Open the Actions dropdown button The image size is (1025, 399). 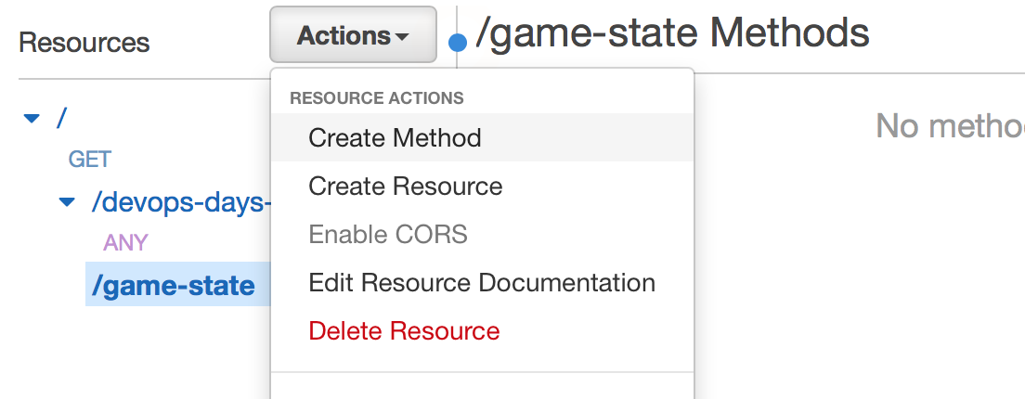point(353,35)
